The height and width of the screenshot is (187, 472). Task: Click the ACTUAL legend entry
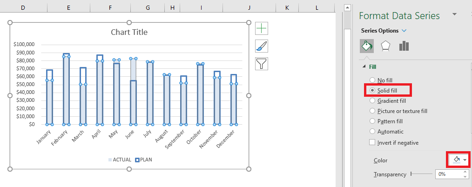pos(120,160)
